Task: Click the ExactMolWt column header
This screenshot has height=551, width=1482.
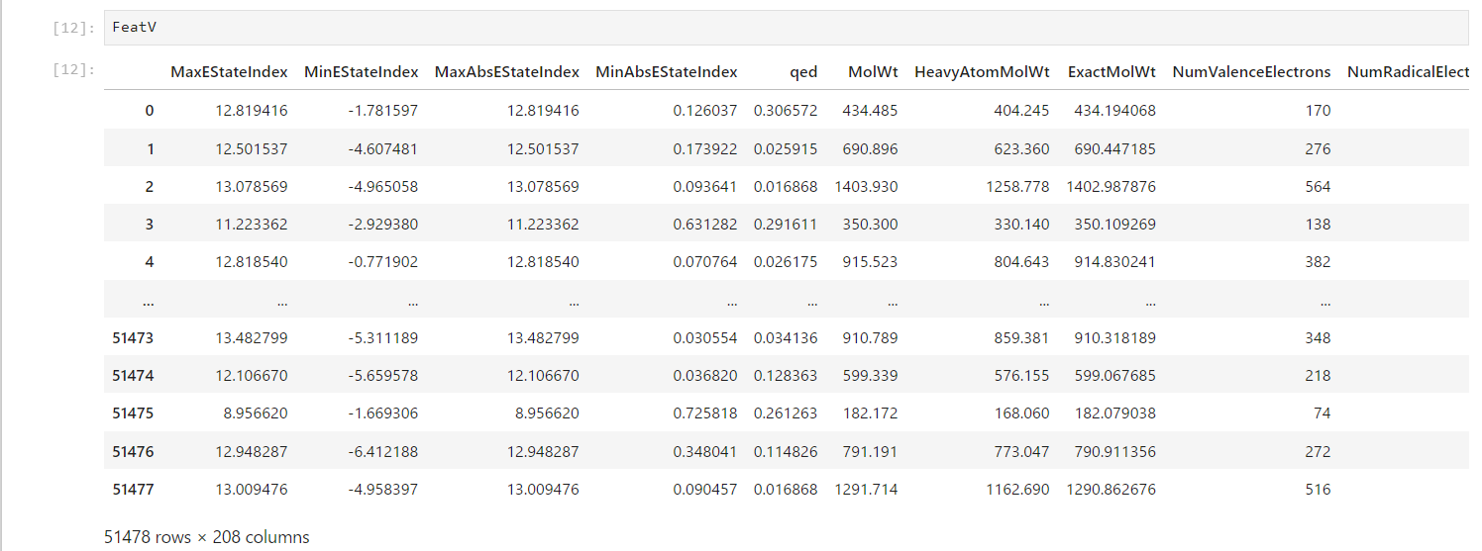Action: pos(1111,72)
